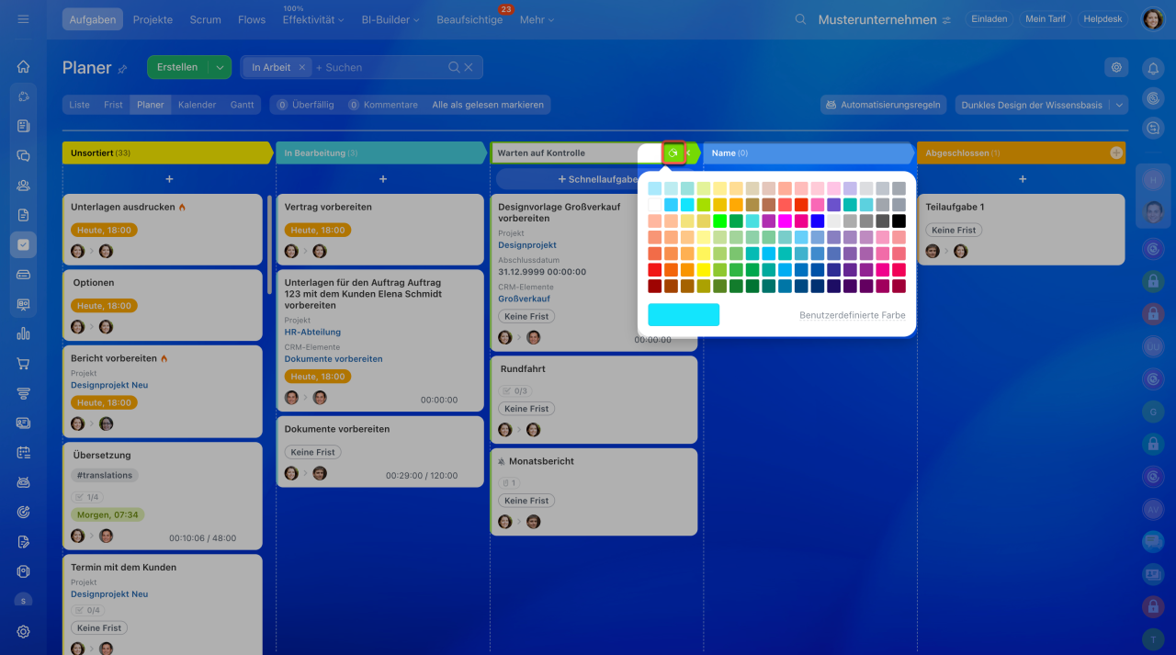The width and height of the screenshot is (1176, 655).
Task: Clear the search filter with X
Action: tap(469, 67)
